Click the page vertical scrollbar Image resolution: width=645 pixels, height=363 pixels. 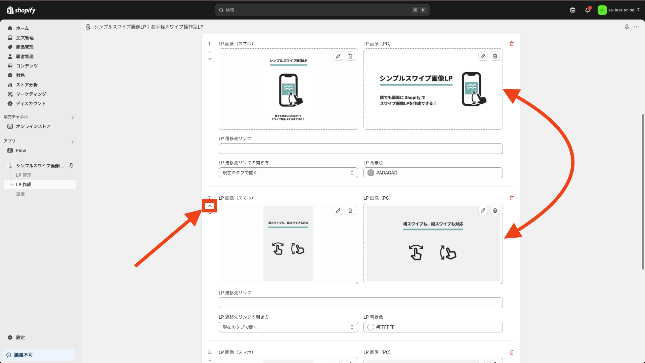tap(643, 192)
